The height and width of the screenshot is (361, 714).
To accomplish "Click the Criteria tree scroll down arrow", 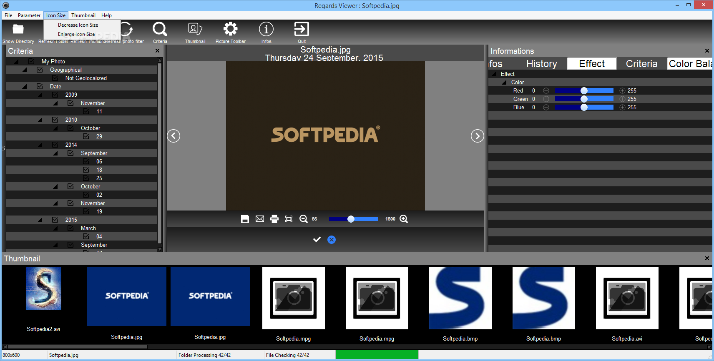I will (159, 249).
